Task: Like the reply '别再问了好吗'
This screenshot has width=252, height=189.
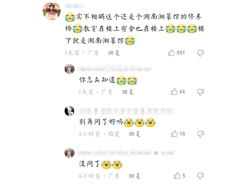Action: pos(174,134)
